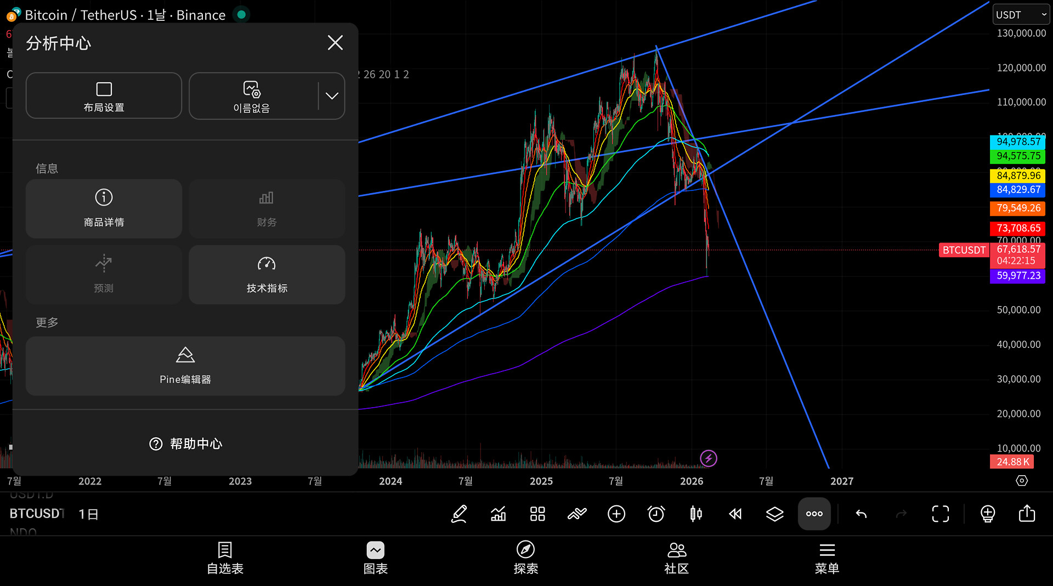Launch the Pine编辑器 editor
Screen dimensions: 1053x586
click(185, 366)
